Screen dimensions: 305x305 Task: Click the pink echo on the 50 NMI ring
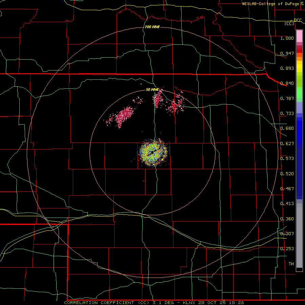click(x=158, y=99)
